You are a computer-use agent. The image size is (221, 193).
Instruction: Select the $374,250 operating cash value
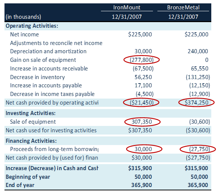click(196, 103)
